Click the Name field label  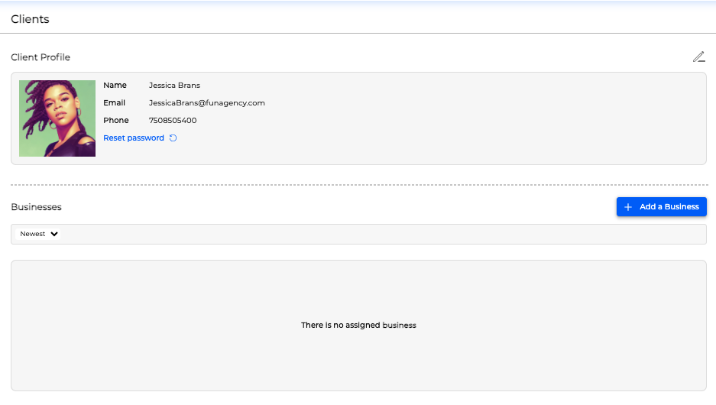tap(115, 86)
